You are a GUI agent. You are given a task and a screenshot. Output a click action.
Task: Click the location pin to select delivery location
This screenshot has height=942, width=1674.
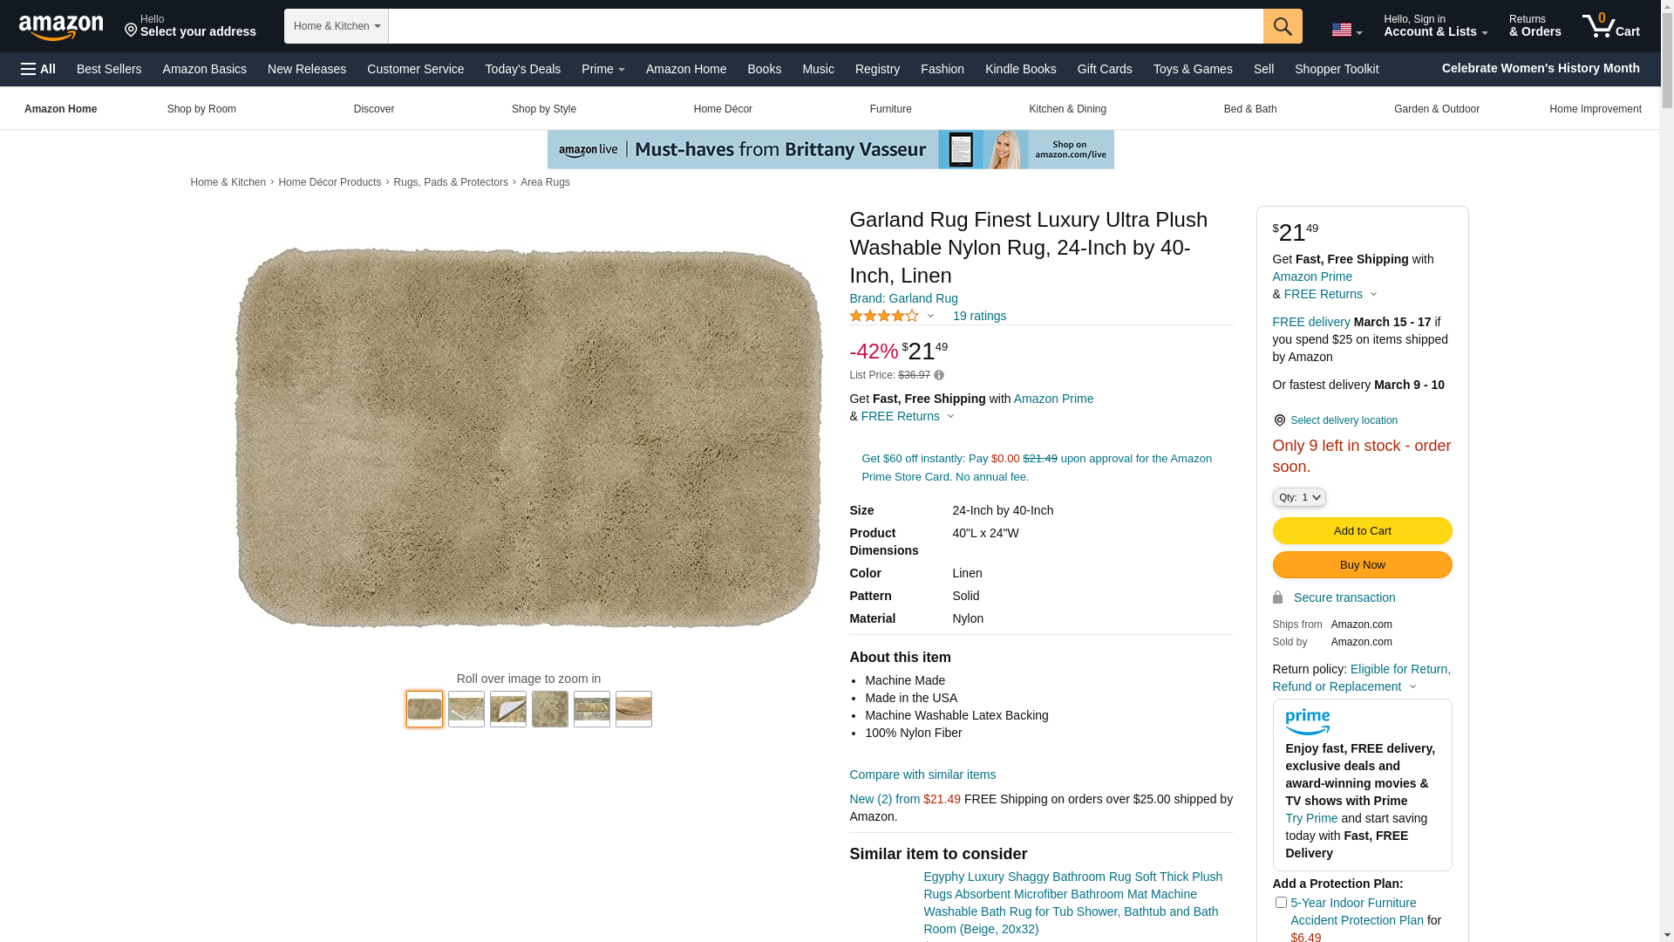click(1279, 420)
